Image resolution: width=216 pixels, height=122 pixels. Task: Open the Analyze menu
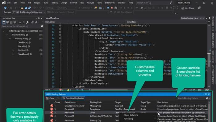click(x=90, y=2)
